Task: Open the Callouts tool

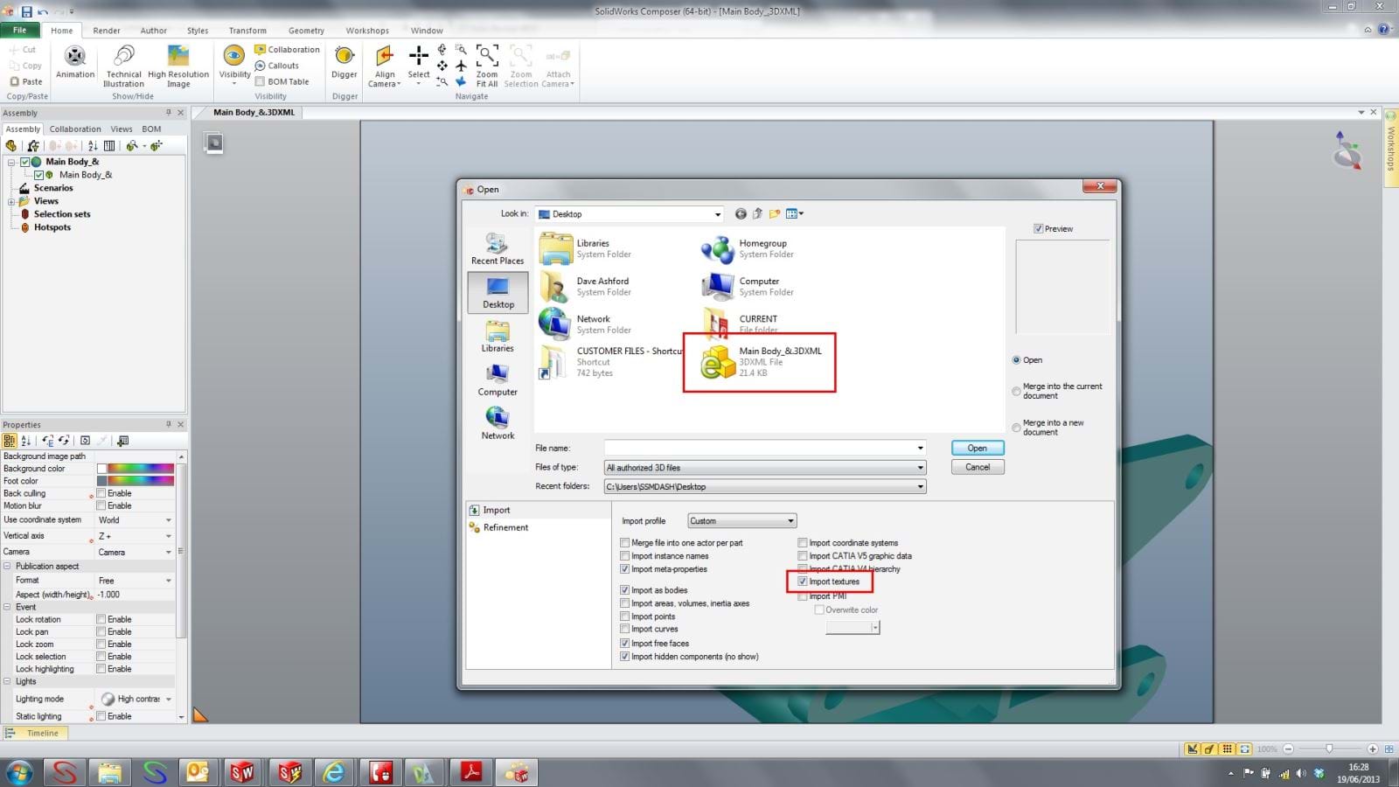Action: pyautogui.click(x=279, y=65)
